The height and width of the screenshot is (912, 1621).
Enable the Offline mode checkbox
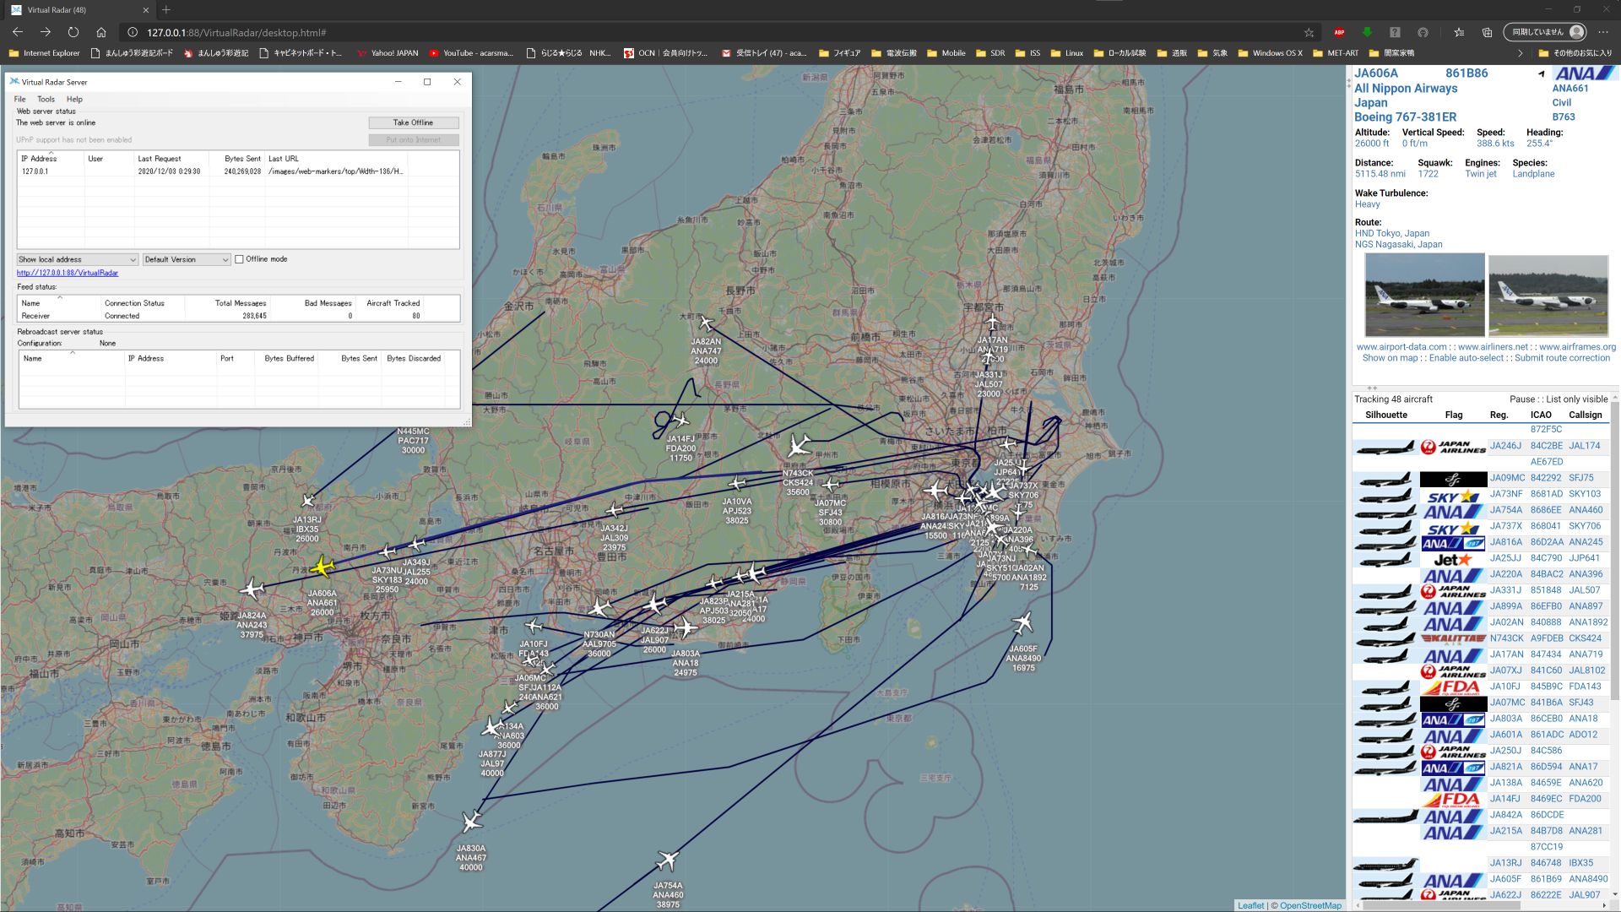[240, 259]
